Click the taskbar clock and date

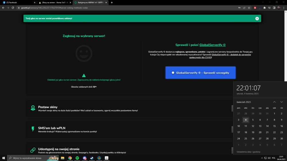point(281,158)
